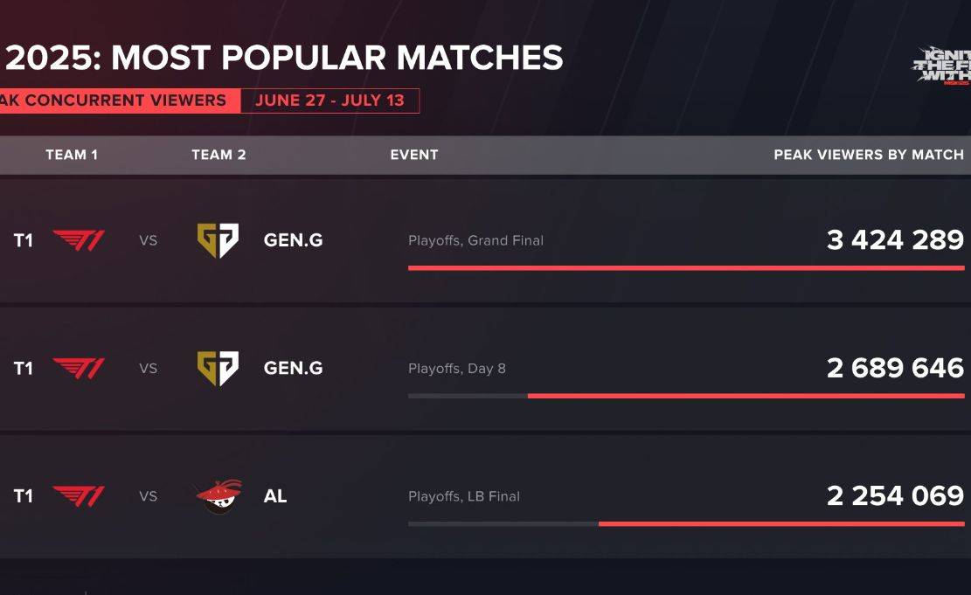This screenshot has height=595, width=971.
Task: Click the event logo at top right
Action: pos(941,65)
